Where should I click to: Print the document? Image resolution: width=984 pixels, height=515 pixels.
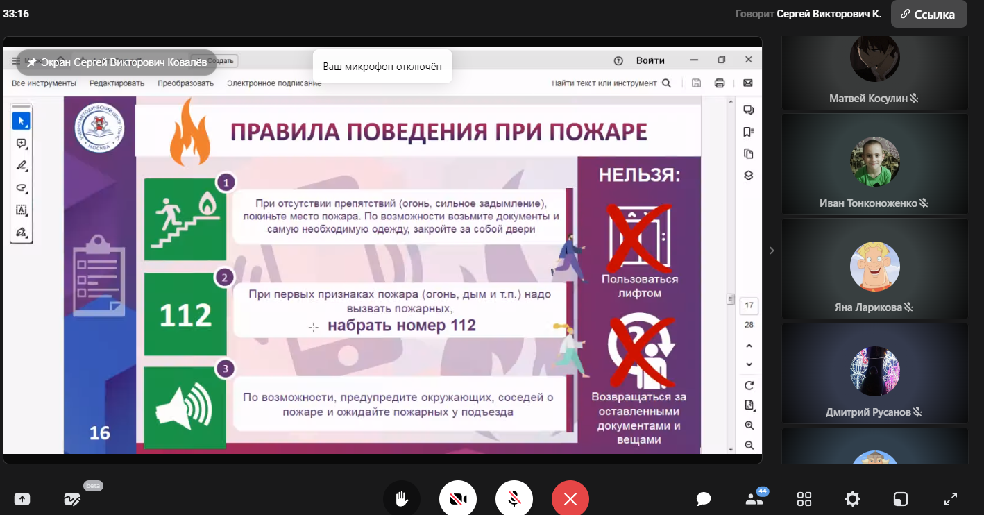point(720,83)
